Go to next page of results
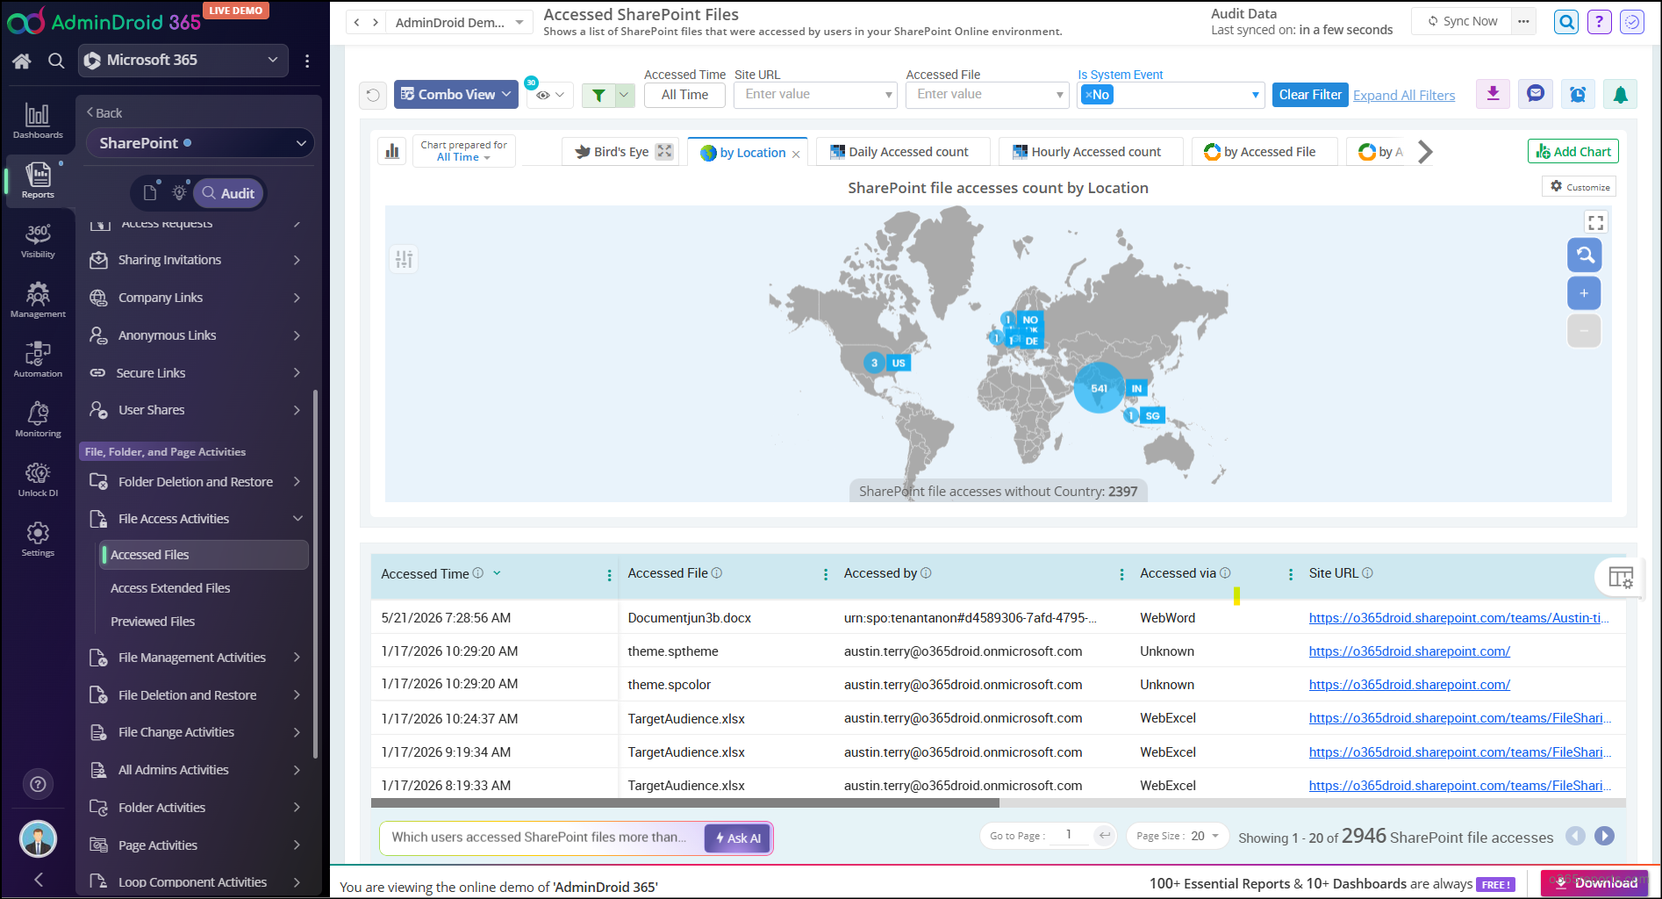Viewport: 1662px width, 899px height. tap(1604, 836)
